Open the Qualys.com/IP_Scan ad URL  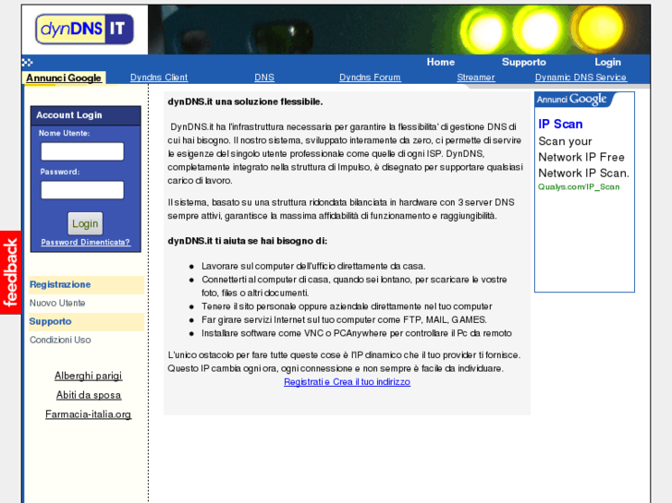pyautogui.click(x=579, y=186)
